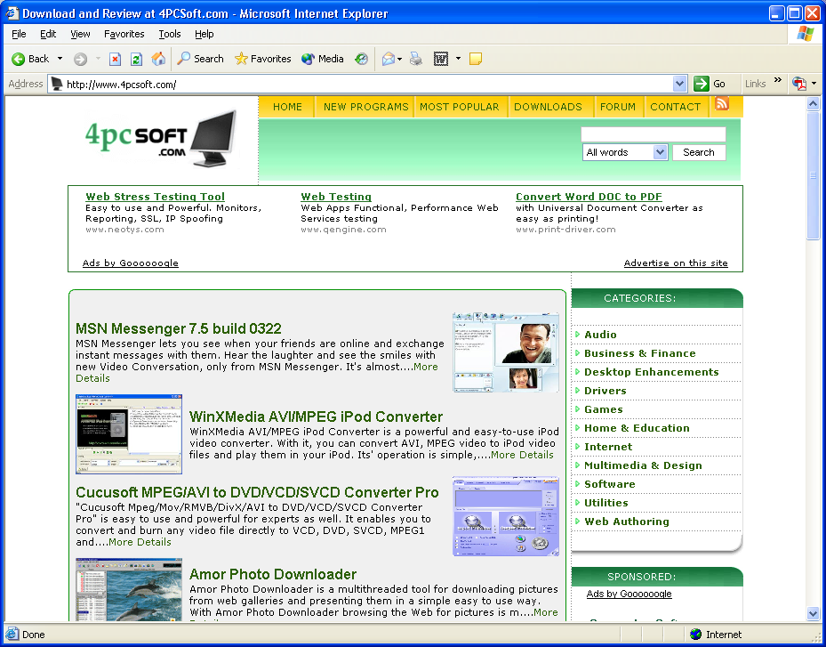The width and height of the screenshot is (826, 647).
Task: Open the Help menu
Action: pyautogui.click(x=204, y=34)
